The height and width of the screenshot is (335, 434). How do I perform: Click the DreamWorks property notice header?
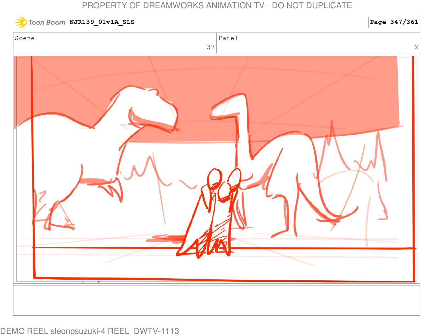coord(217,5)
